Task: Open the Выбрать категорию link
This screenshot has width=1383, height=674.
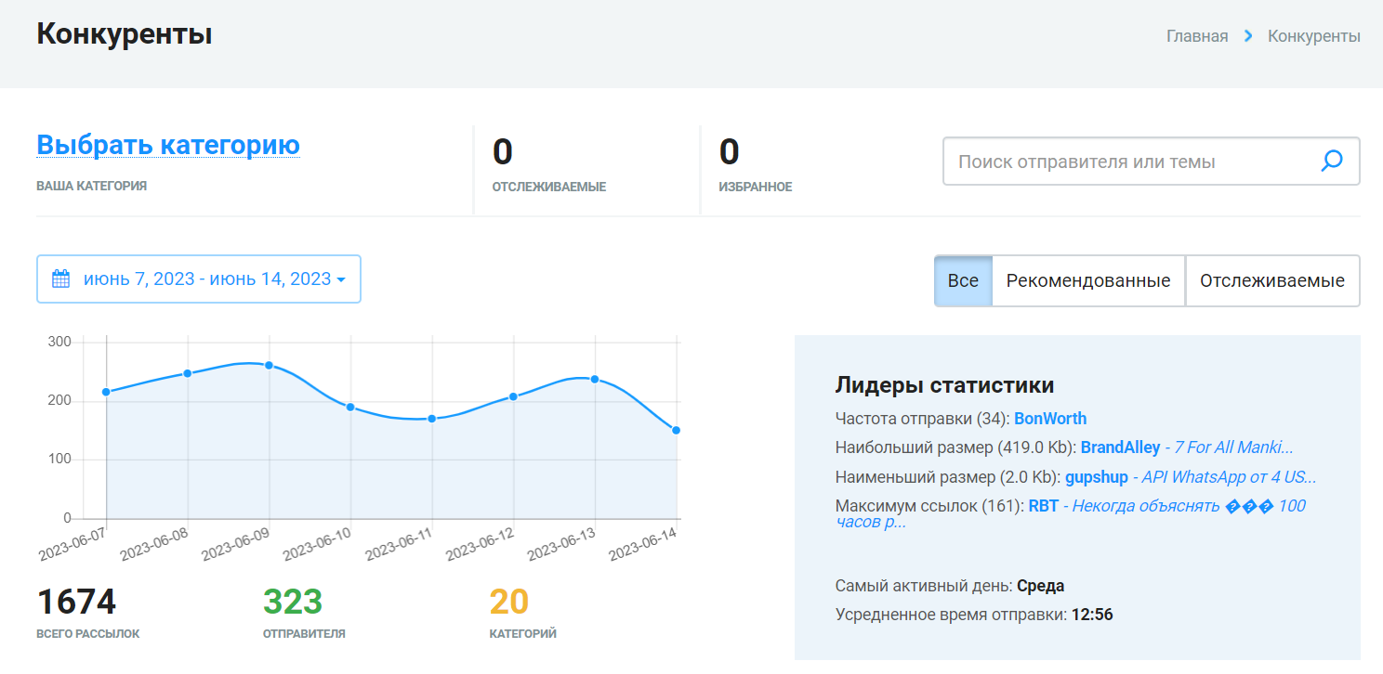Action: coord(168,145)
